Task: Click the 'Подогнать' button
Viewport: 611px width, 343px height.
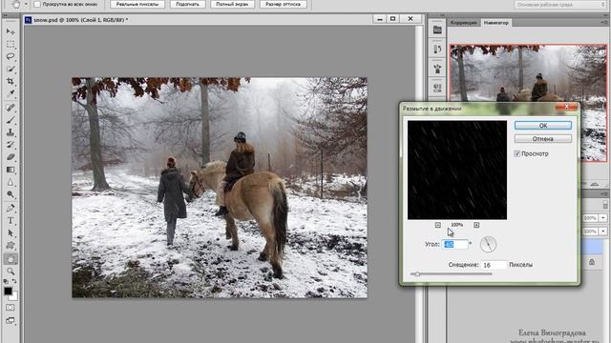Action: [x=187, y=4]
